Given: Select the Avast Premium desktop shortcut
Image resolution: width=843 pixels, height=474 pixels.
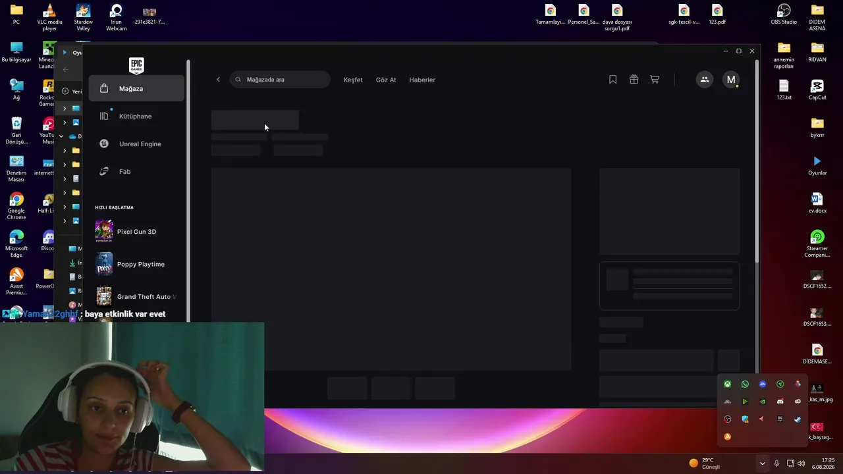Looking at the screenshot, I should point(16,281).
